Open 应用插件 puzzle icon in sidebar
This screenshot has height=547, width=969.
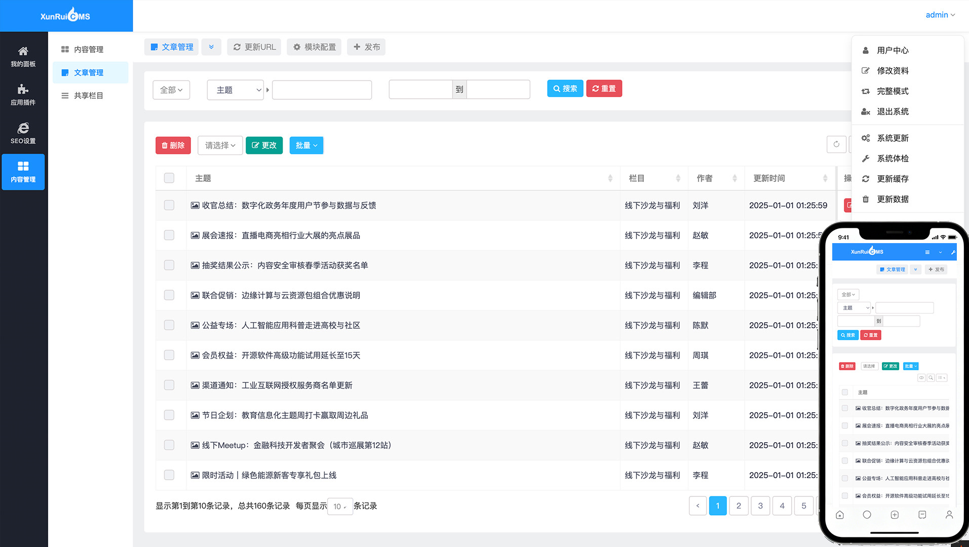coord(23,95)
